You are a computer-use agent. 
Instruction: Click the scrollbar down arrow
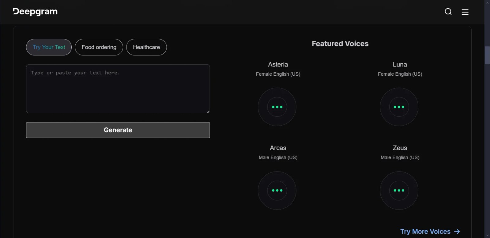pos(487,235)
